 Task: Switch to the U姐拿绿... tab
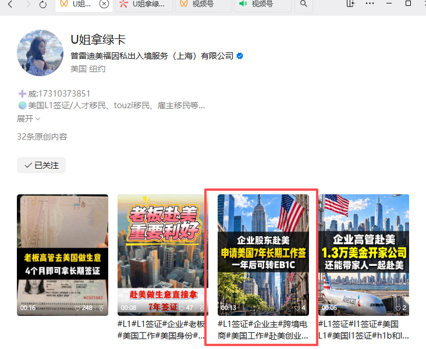[x=144, y=5]
